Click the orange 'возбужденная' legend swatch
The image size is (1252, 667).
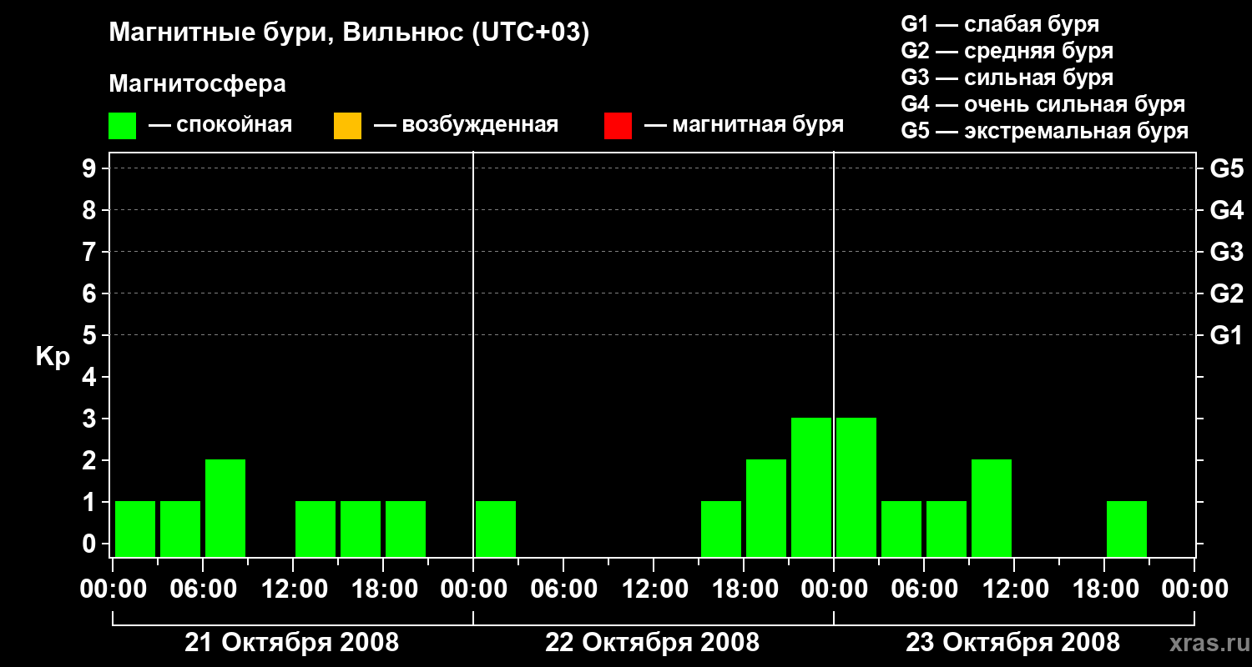tap(347, 125)
